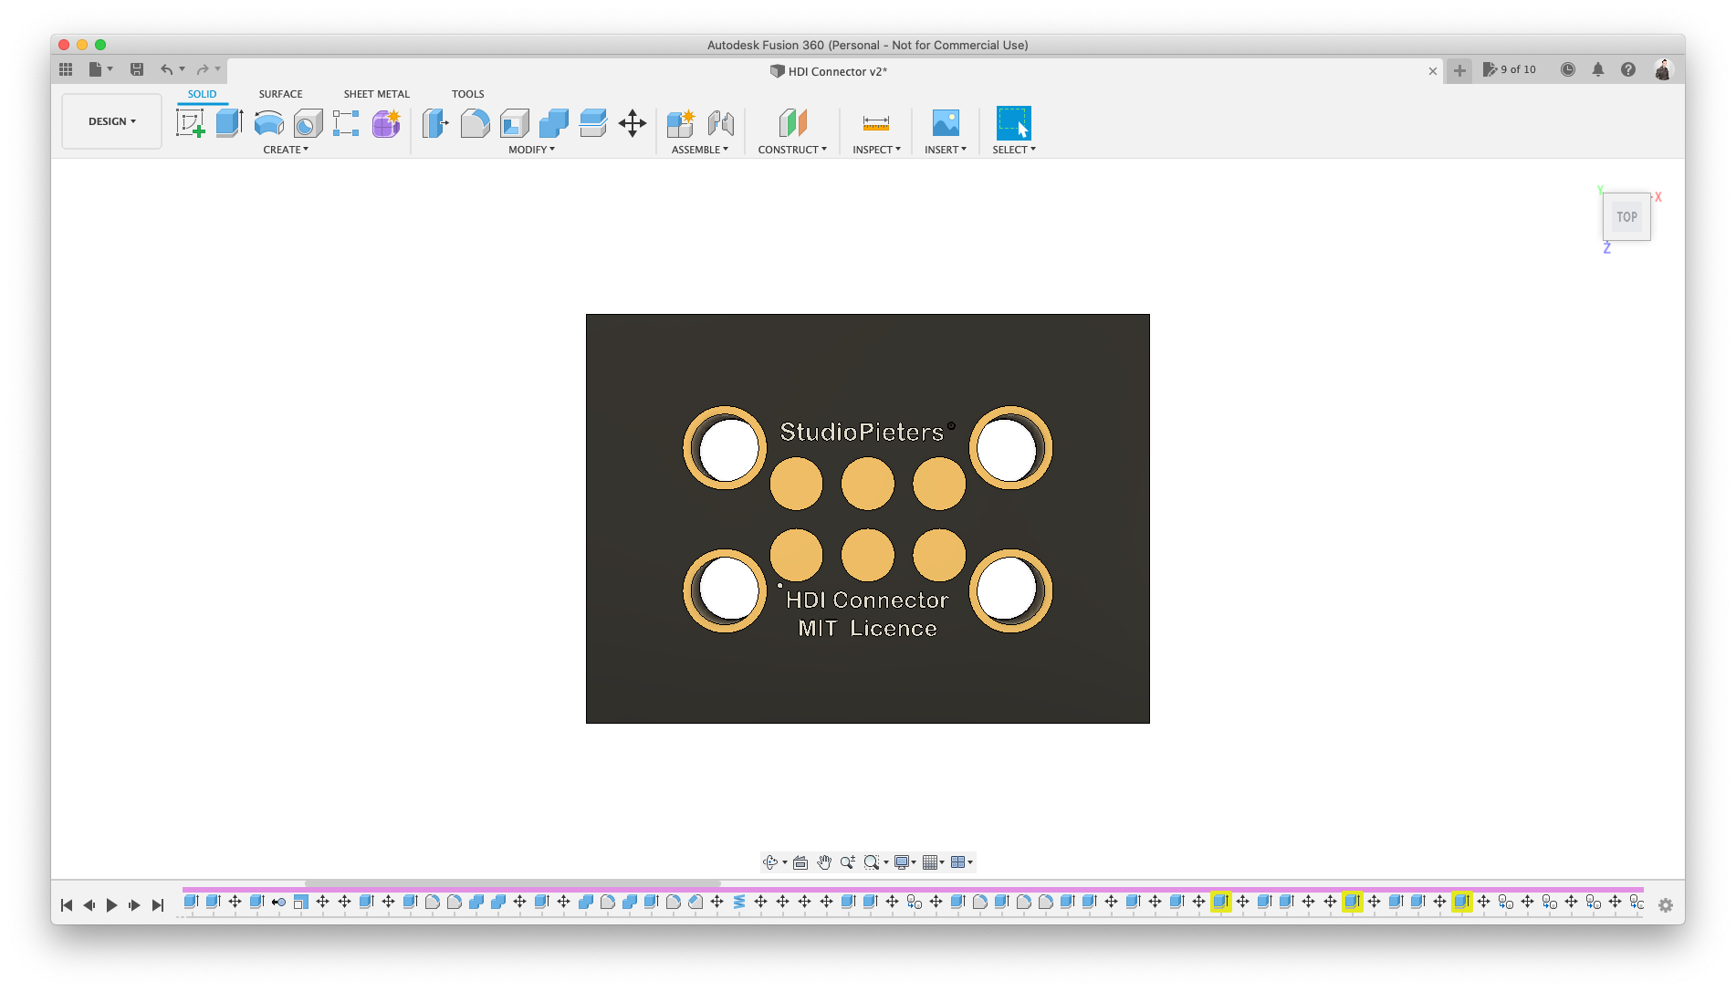Viewport: 1736px width, 992px height.
Task: Add a new design tab
Action: (x=1459, y=70)
